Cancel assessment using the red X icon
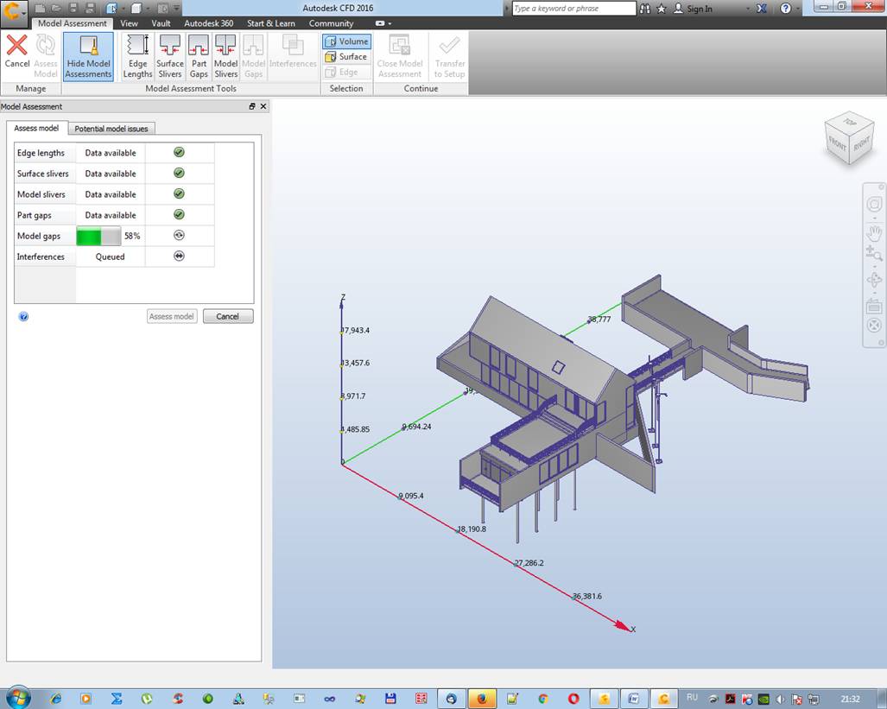 pos(16,52)
